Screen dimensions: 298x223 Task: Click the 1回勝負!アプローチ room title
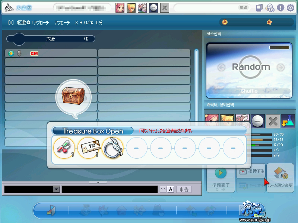tap(33, 23)
